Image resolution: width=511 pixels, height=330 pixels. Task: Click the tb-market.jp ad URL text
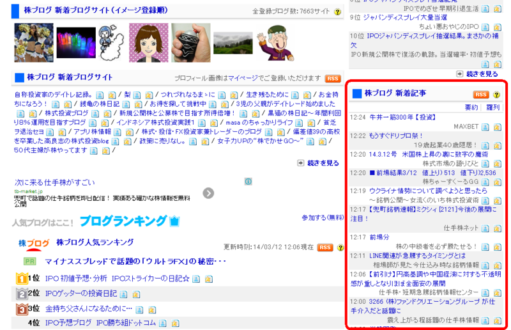click(x=28, y=191)
